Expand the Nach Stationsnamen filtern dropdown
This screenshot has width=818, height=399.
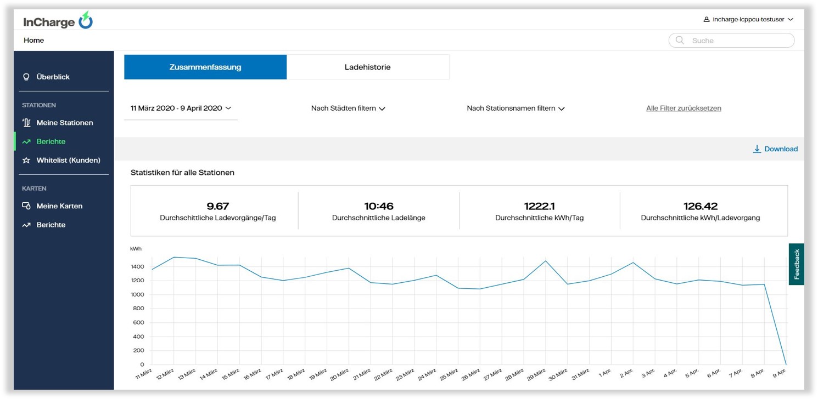point(516,109)
